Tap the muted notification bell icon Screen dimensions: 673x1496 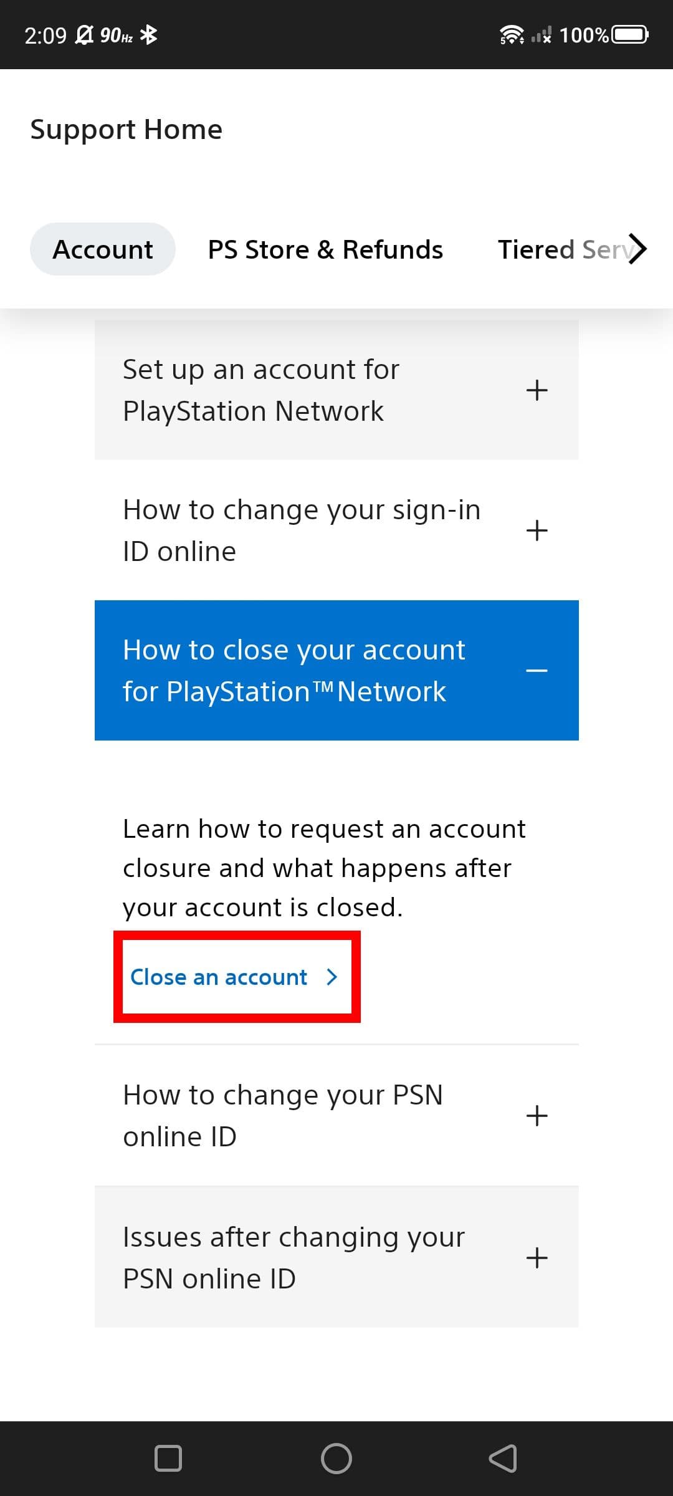pos(84,35)
